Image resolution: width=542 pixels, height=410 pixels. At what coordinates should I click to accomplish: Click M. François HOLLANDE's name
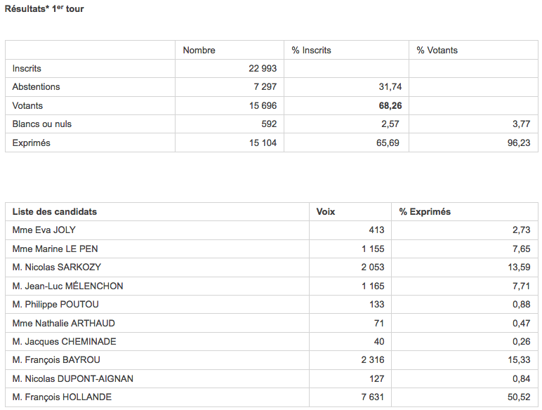click(x=62, y=397)
